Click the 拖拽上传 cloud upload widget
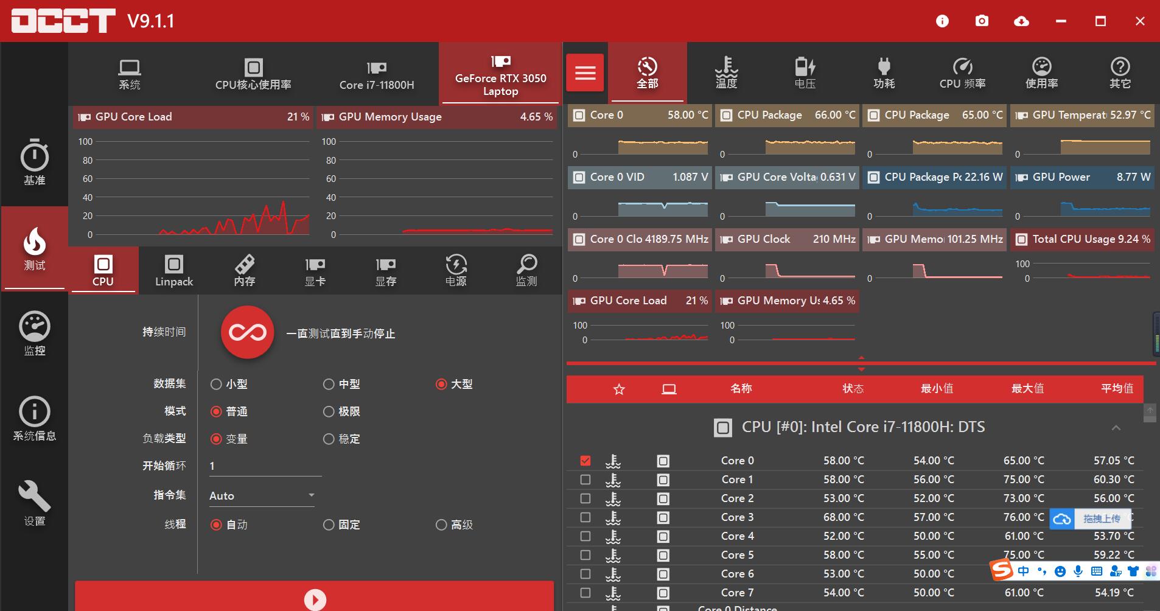The height and width of the screenshot is (611, 1160). pos(1091,519)
